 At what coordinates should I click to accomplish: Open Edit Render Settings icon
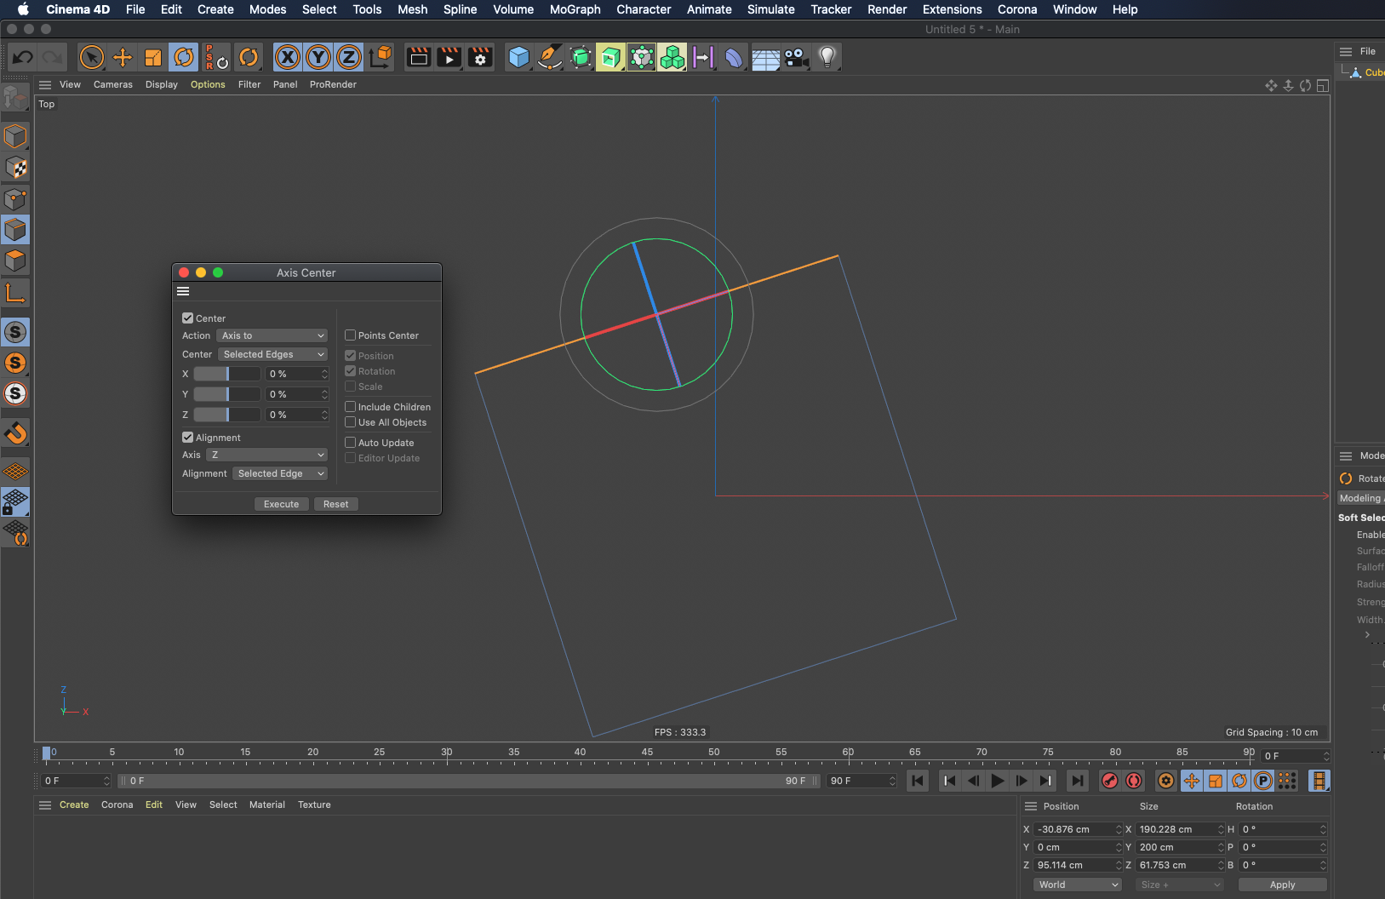(x=480, y=58)
